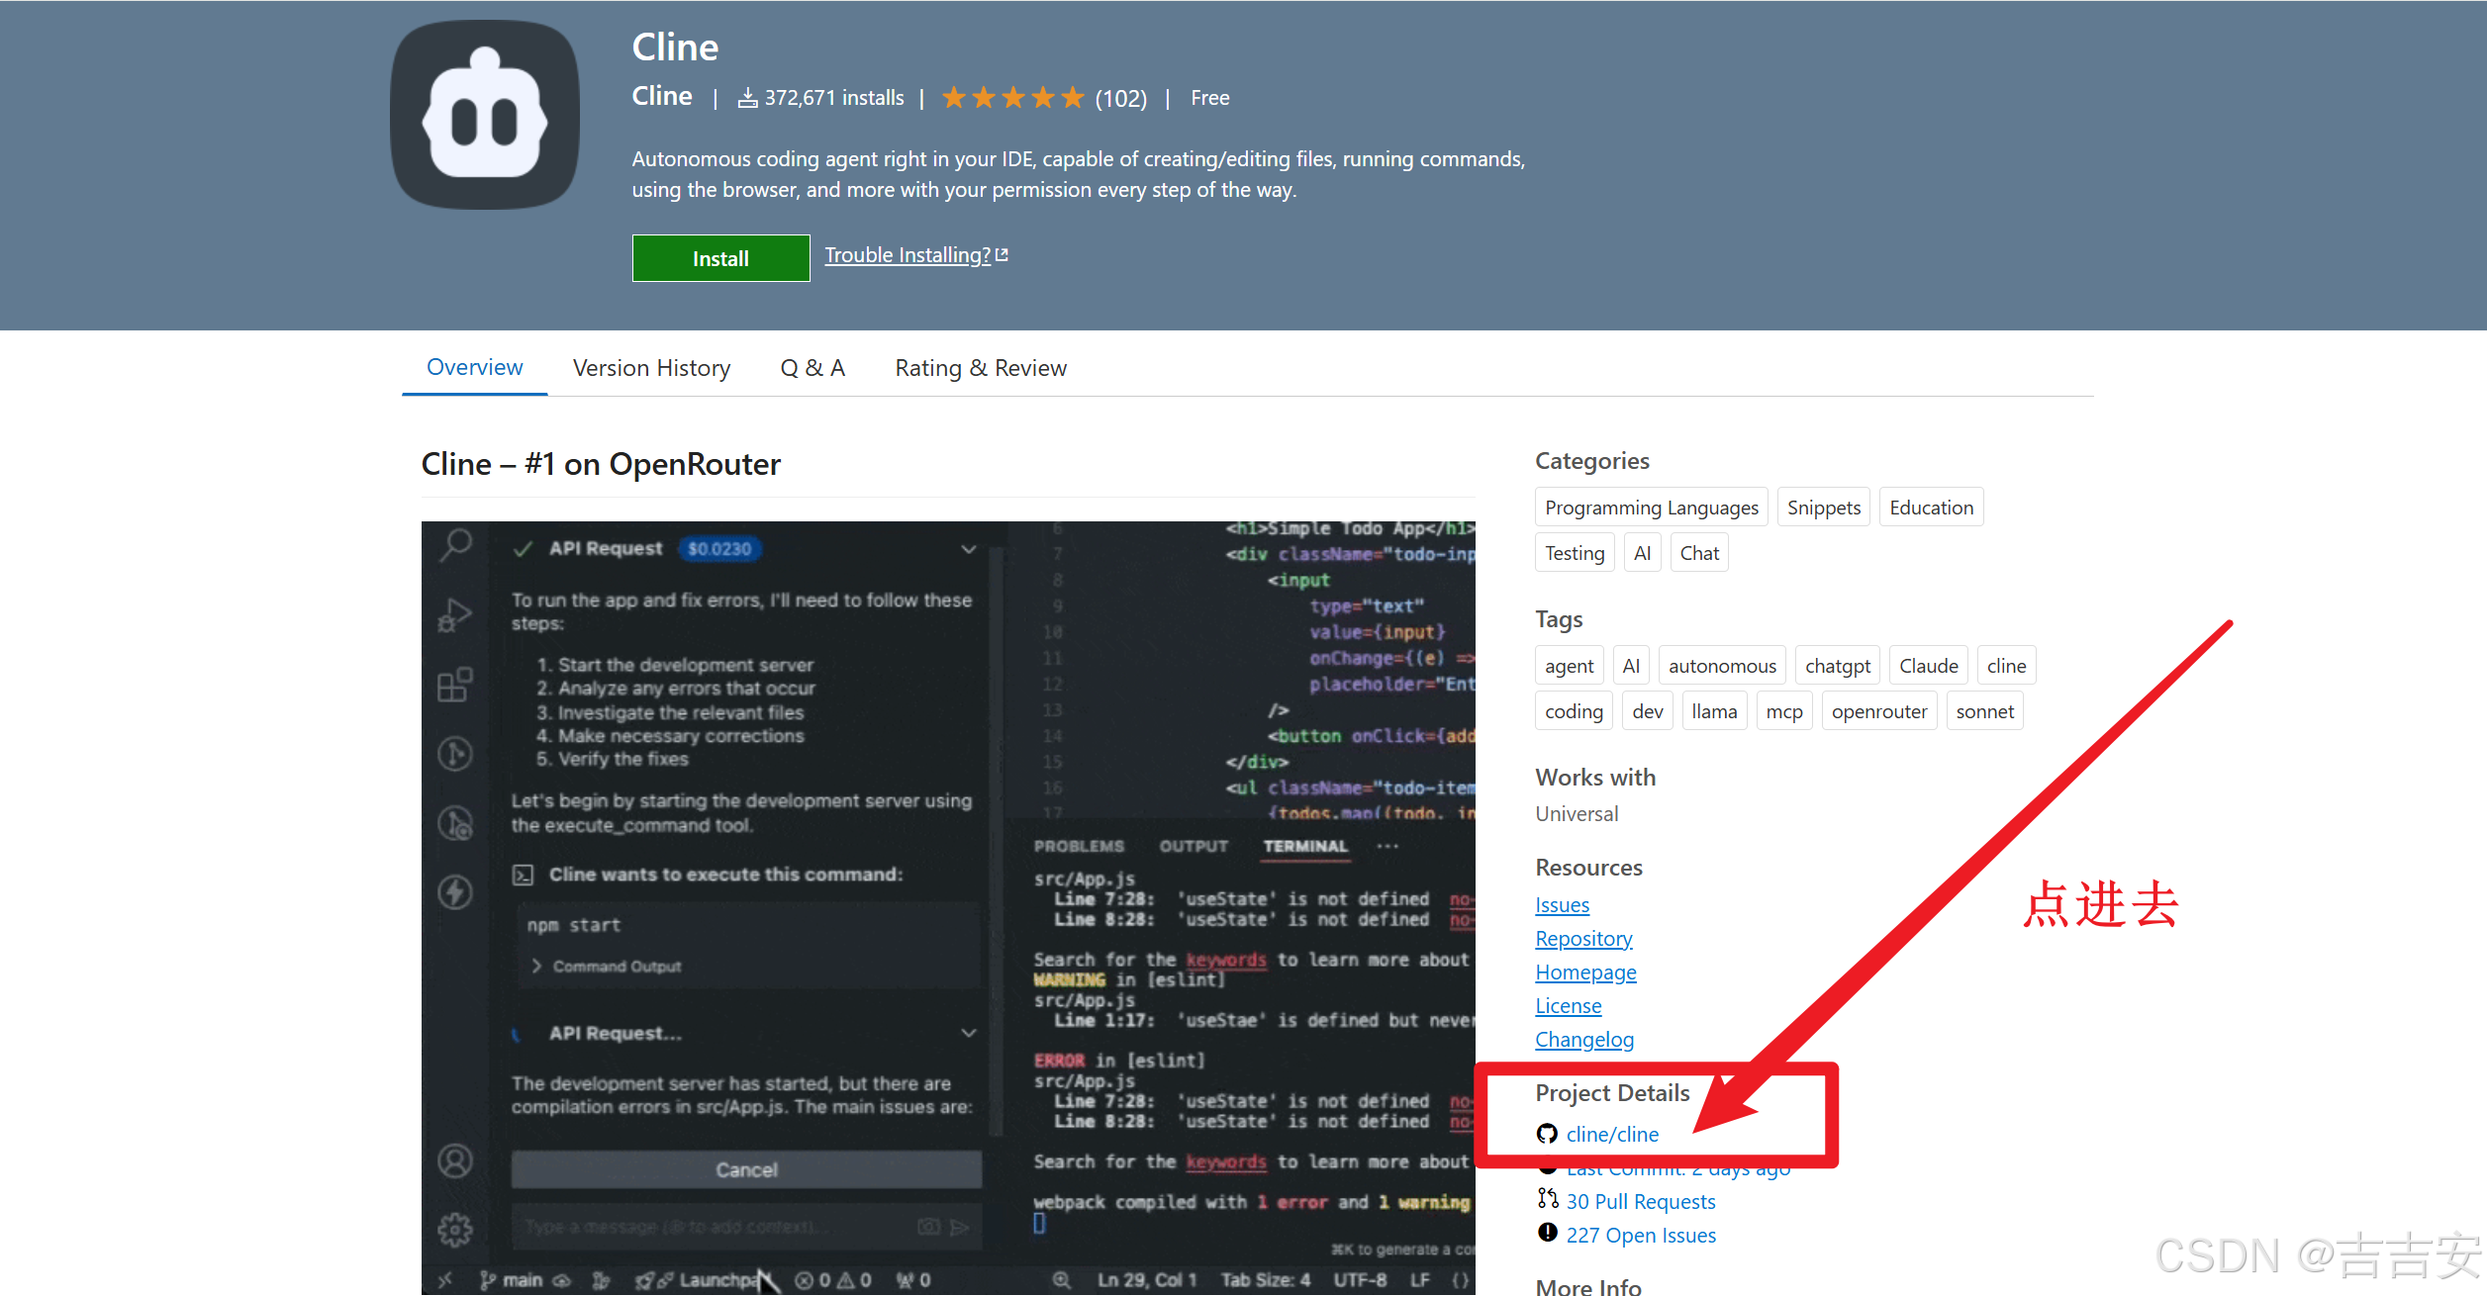Click the run and debug icon in demo
The image size is (2487, 1296).
point(455,615)
